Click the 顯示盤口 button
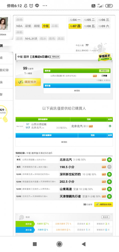 click(x=104, y=71)
